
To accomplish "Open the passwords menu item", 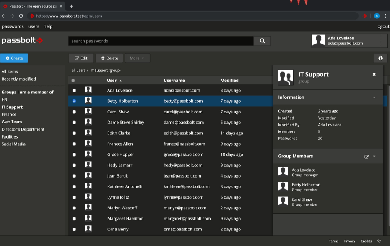I will [x=13, y=26].
